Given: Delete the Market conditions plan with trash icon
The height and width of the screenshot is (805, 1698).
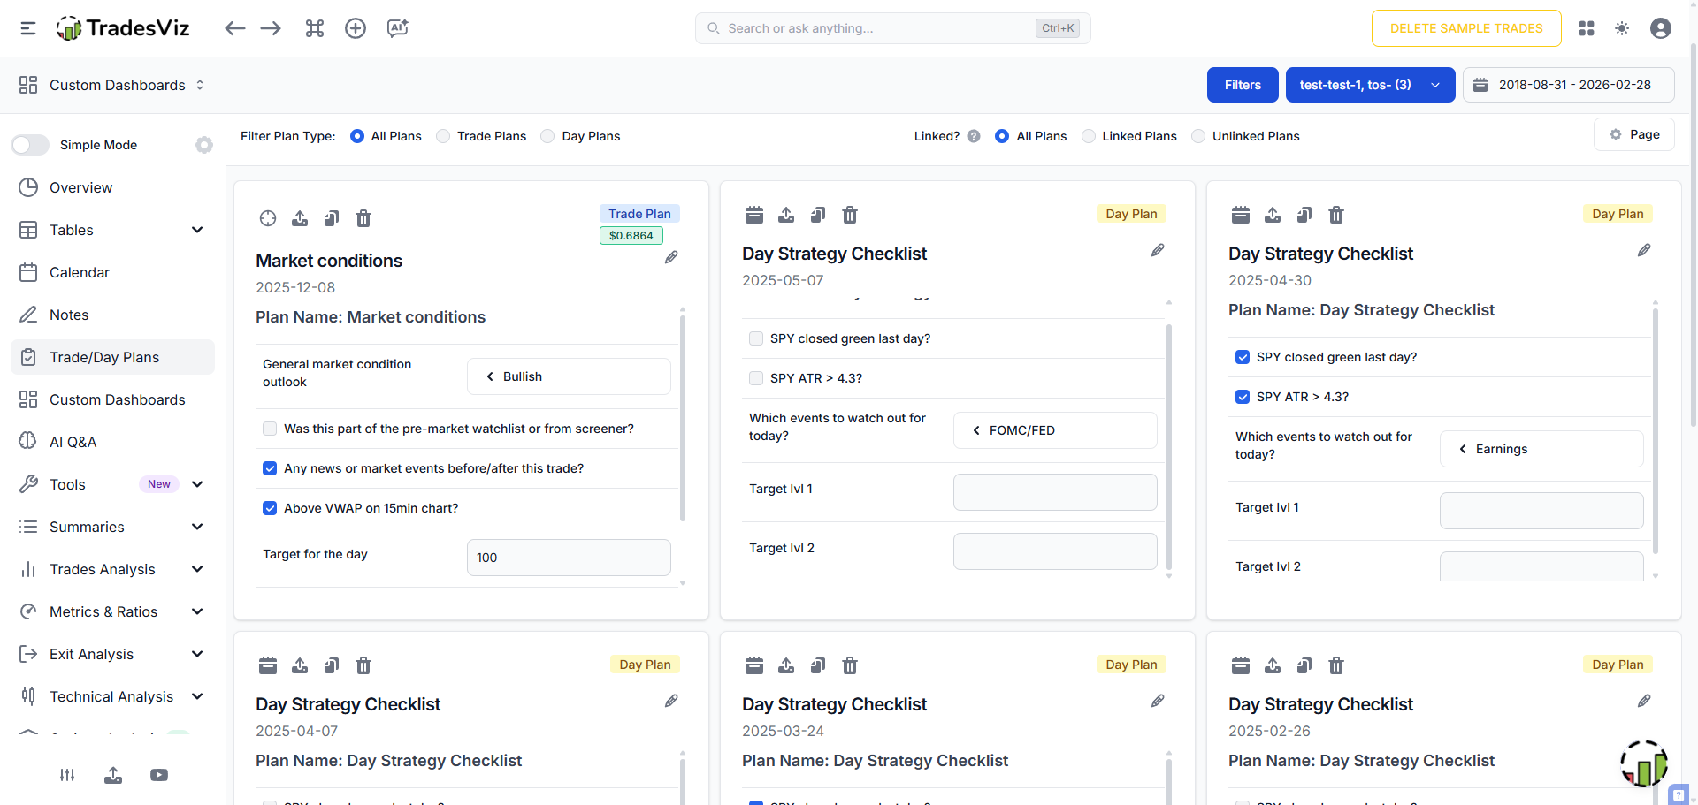Looking at the screenshot, I should click(x=363, y=218).
